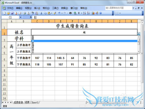Choose highlighted 孙 in the dropdown list
The image size is (145, 109).
84,41
